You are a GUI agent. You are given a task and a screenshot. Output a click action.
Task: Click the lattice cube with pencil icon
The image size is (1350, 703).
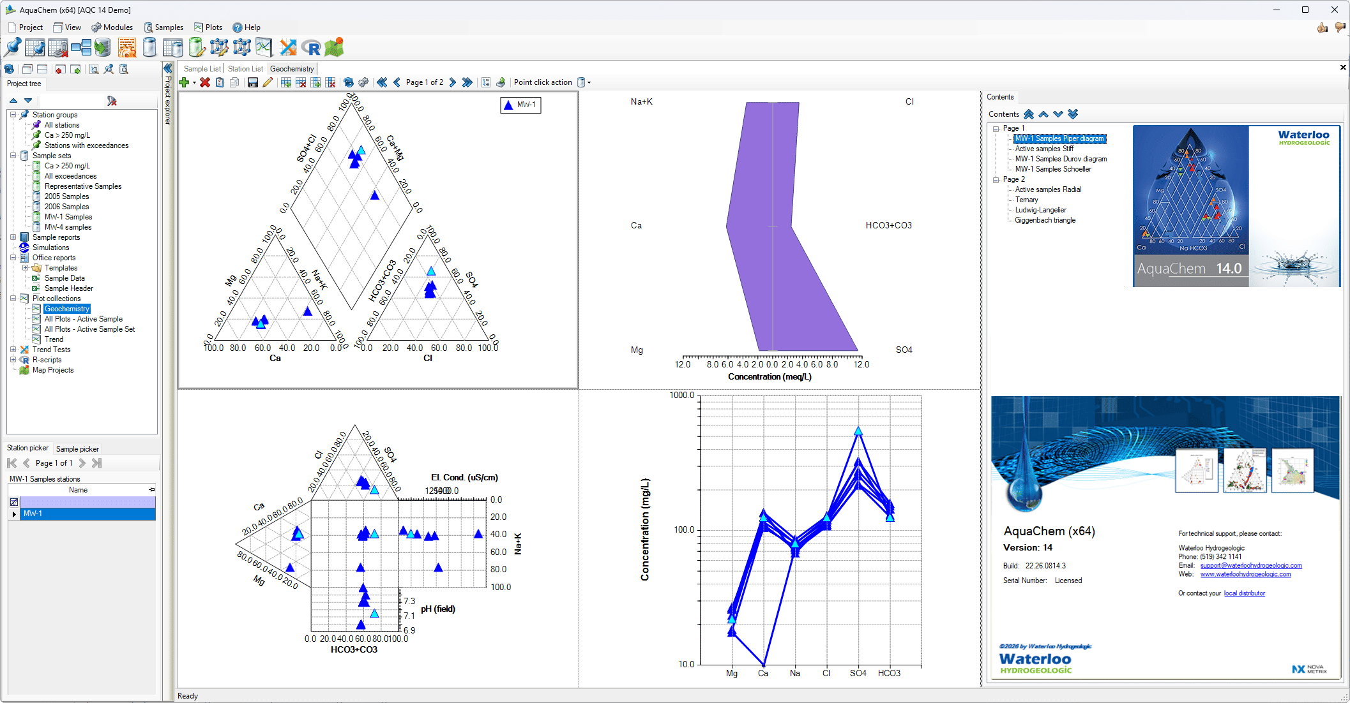[219, 47]
